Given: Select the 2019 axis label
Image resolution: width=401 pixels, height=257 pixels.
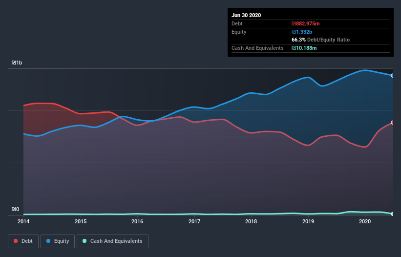Looking at the screenshot, I should (x=308, y=221).
